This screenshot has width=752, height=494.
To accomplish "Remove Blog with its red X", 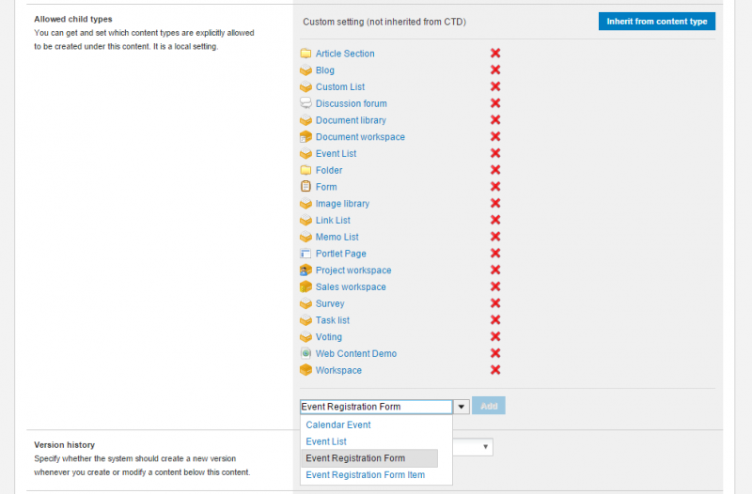I will pos(495,69).
